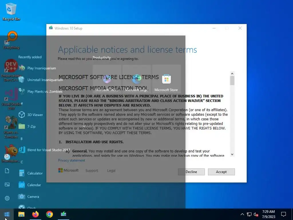Image resolution: width=293 pixels, height=220 pixels.
Task: Click the Productivity tile group header
Action: coord(102,57)
